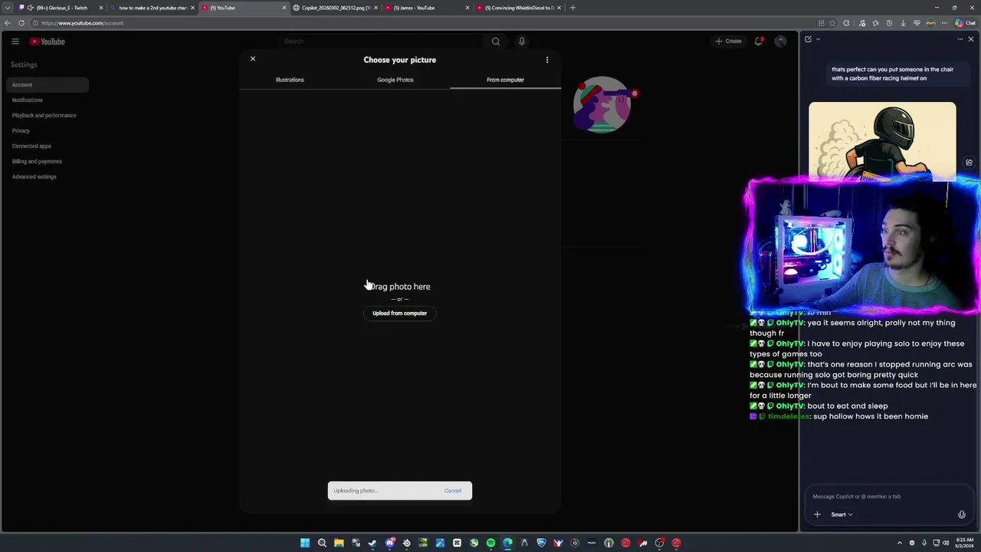Open Steam from the taskbar
This screenshot has height=552, width=981.
372,543
